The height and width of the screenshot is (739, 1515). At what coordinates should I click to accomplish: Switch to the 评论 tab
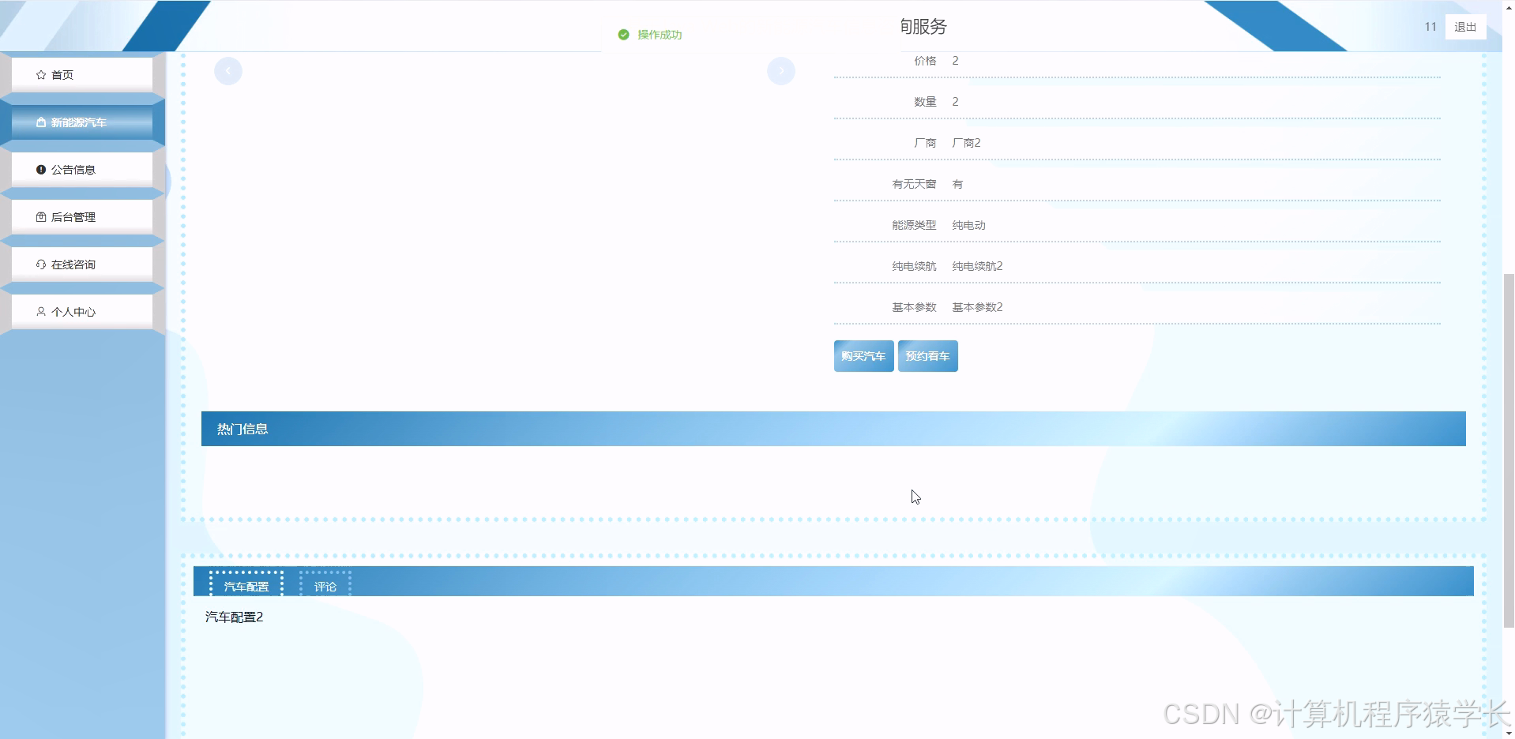pyautogui.click(x=325, y=586)
